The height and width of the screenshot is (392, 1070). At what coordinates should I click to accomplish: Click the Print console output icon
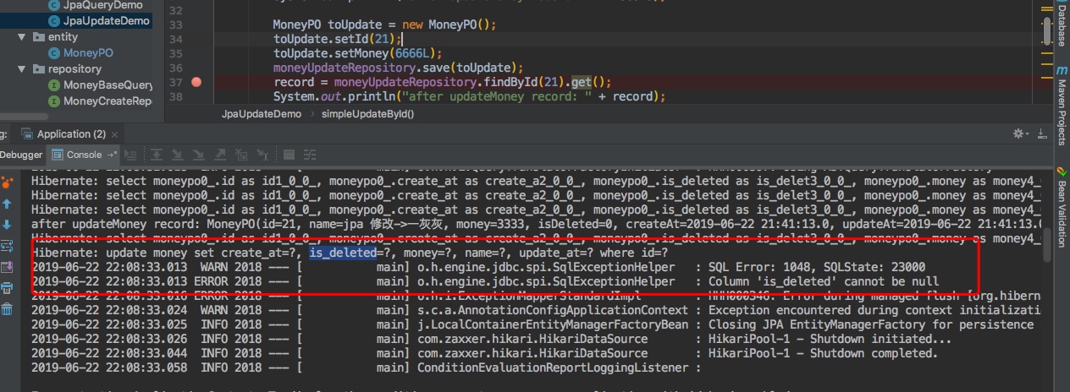[7, 288]
